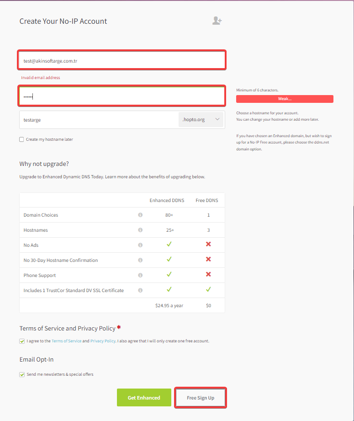Click info icon for 30-Day Hostname Confirmation
354x421 pixels.
(140, 260)
